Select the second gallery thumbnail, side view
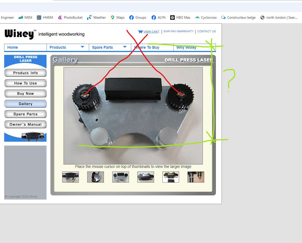This screenshot has height=243, width=302. [x=96, y=177]
